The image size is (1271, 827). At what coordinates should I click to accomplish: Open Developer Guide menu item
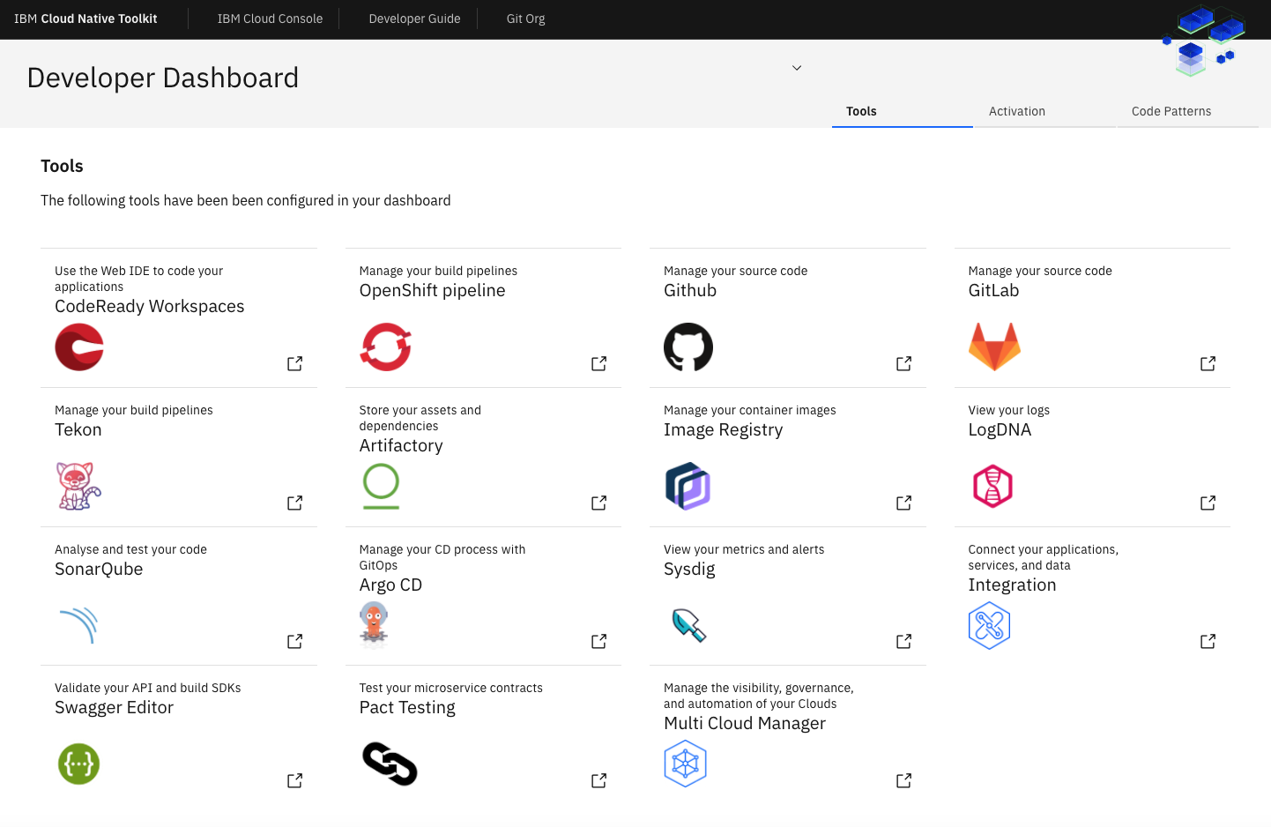click(x=414, y=19)
